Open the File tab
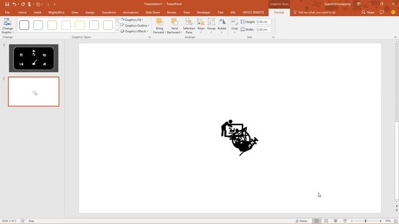Image resolution: width=399 pixels, height=224 pixels. click(x=7, y=12)
